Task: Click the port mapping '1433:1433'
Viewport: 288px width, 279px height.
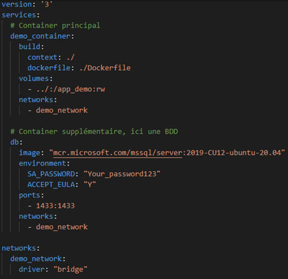Action: [55, 206]
